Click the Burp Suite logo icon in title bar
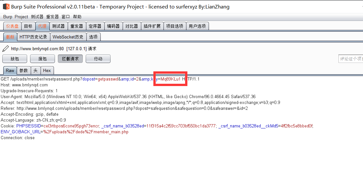The width and height of the screenshot is (363, 176). 6,7
